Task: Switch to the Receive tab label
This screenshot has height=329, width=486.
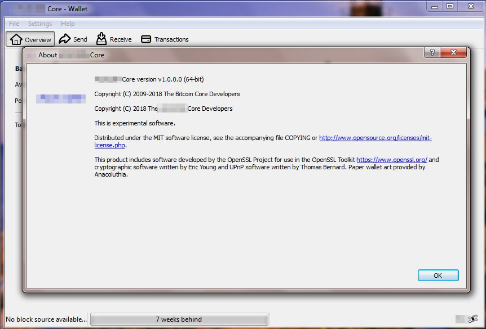Action: [x=121, y=39]
